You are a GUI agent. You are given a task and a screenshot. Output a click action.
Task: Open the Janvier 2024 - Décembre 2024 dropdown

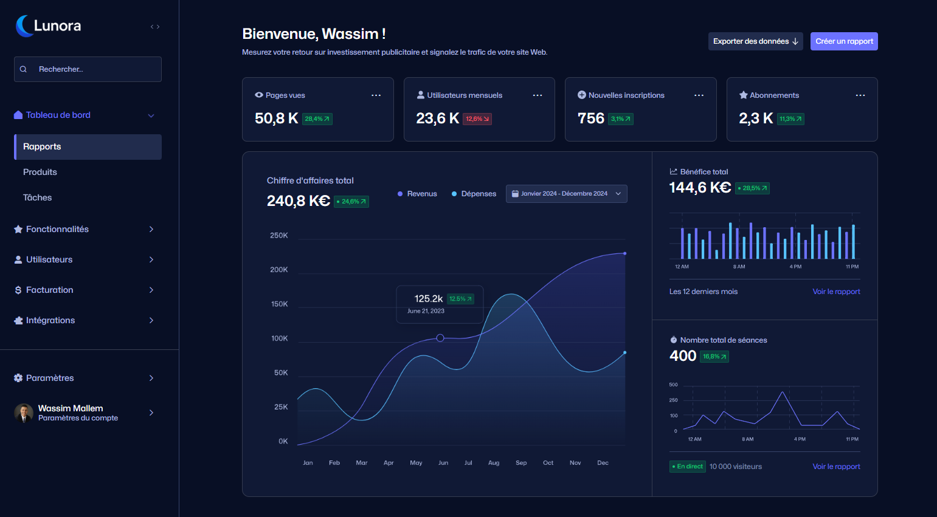tap(566, 194)
